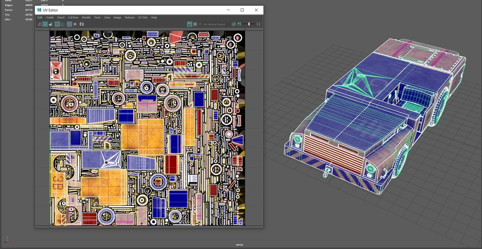Image resolution: width=482 pixels, height=249 pixels.
Task: Toggle the texture borders display icon
Action: click(57, 24)
